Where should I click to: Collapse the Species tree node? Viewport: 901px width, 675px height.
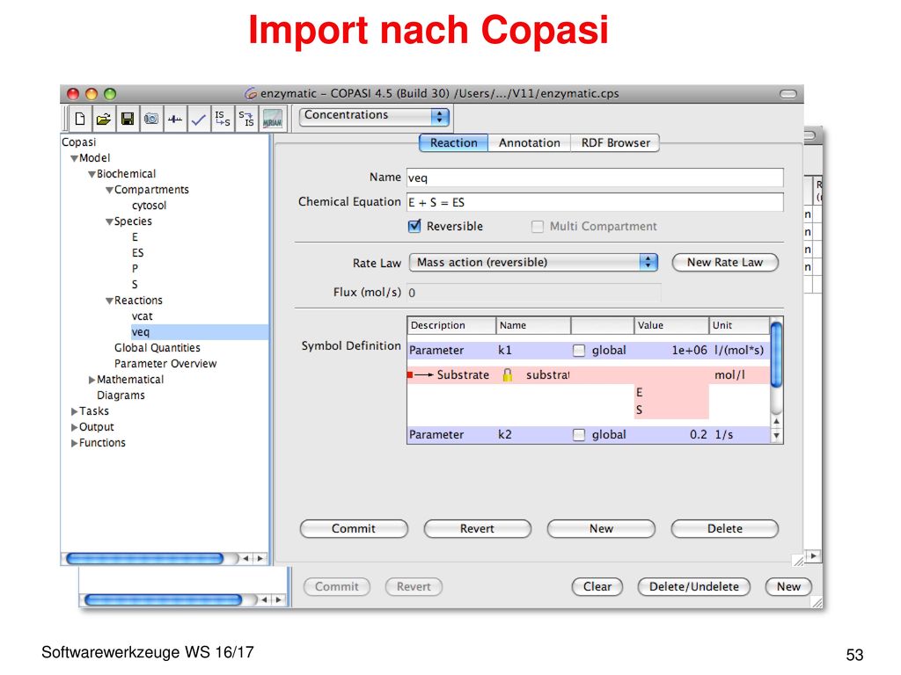tap(109, 221)
